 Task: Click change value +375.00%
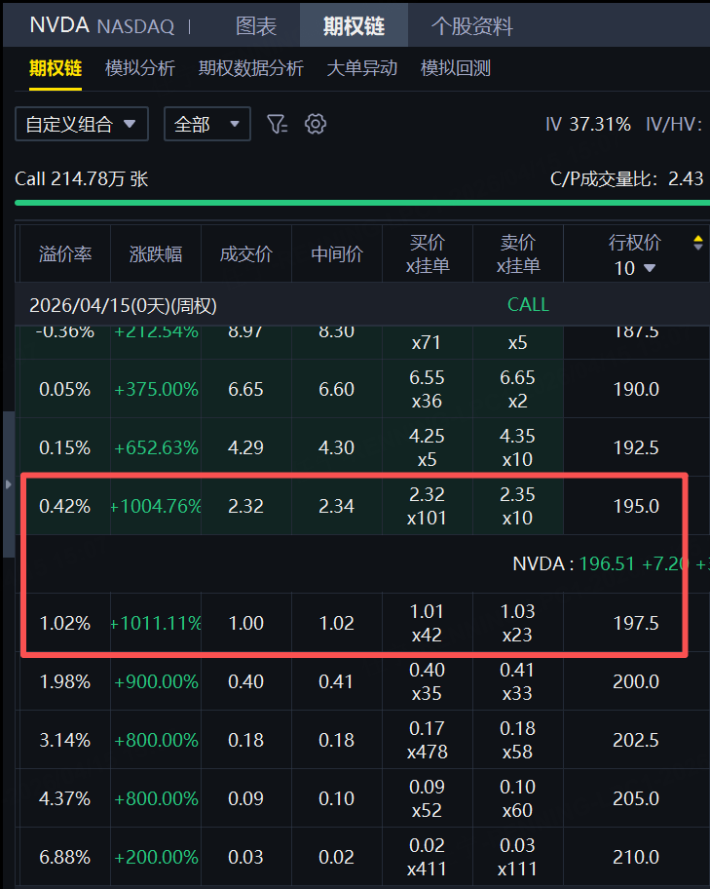[157, 390]
